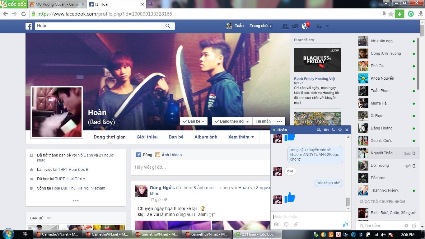Viewport: 425px width, 239px height.
Task: Open the Windows Start button
Action: pos(8,234)
